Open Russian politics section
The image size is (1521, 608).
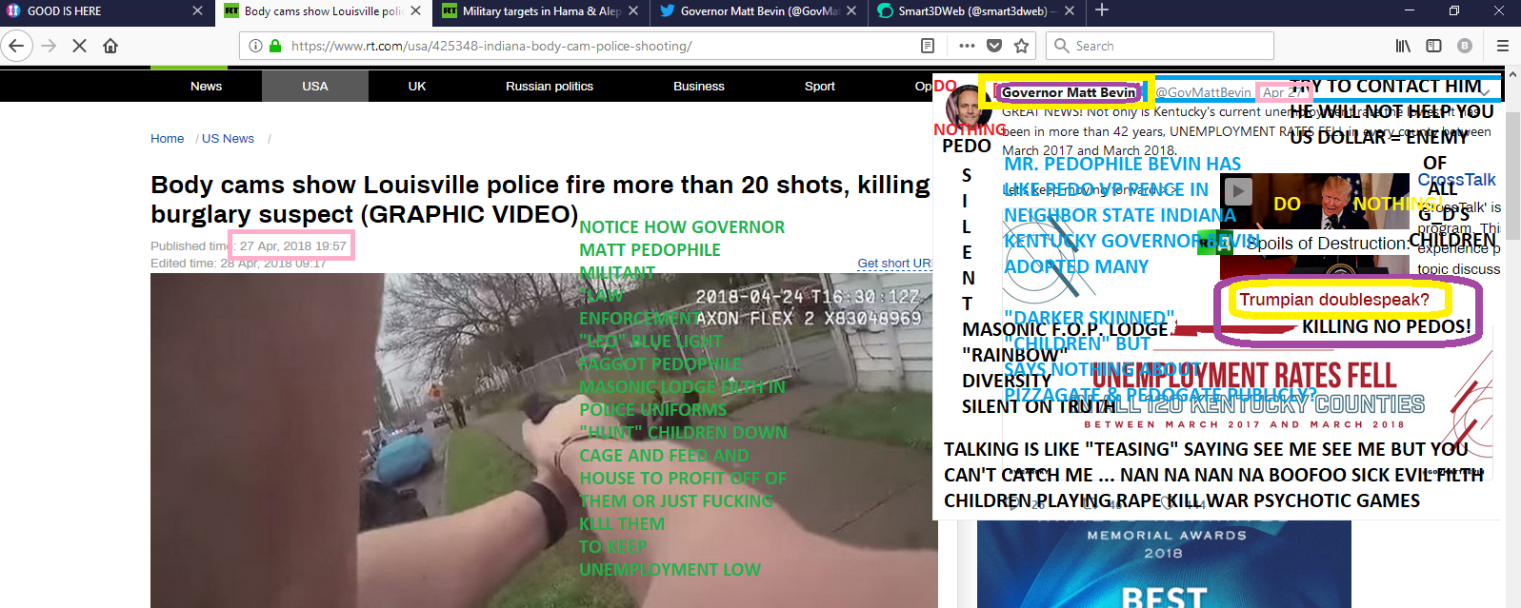(x=550, y=86)
